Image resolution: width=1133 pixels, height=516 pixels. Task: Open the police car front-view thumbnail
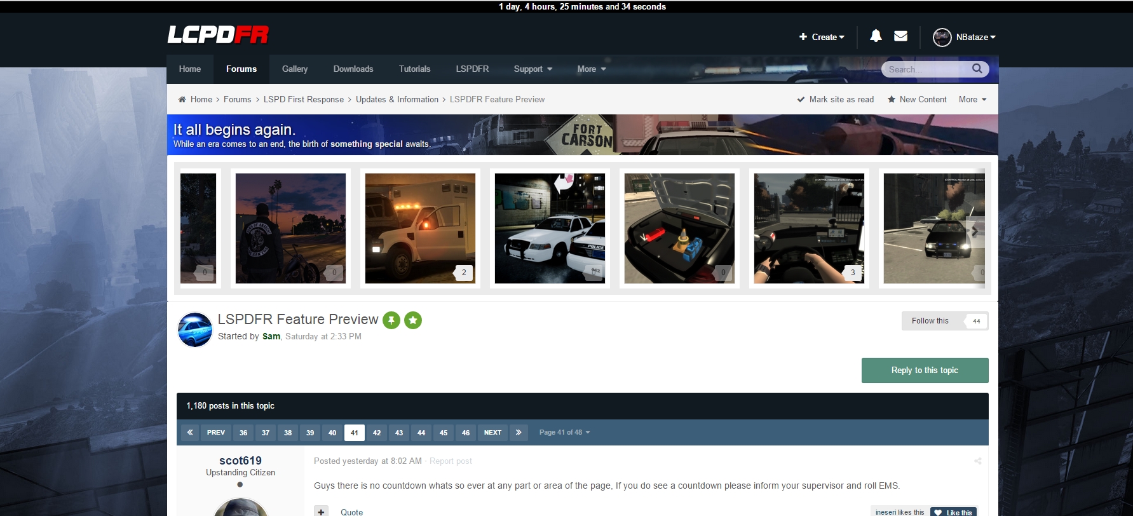tap(934, 229)
